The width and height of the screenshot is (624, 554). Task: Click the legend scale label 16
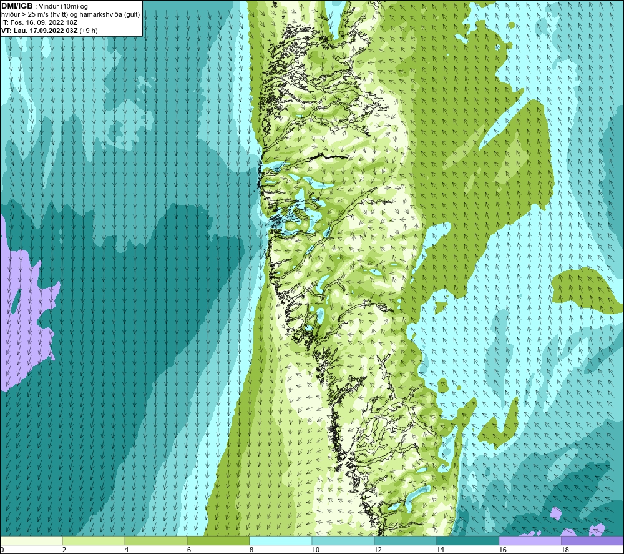502,550
